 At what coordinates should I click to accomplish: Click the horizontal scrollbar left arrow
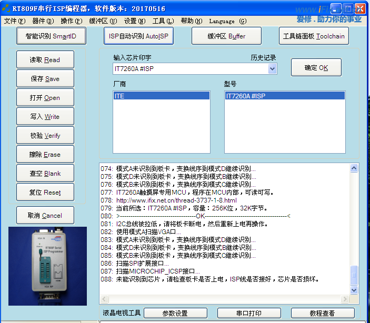[x=104, y=299]
